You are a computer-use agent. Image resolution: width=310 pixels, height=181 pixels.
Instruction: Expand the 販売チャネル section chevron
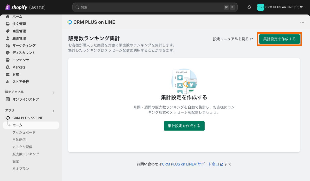point(53,92)
